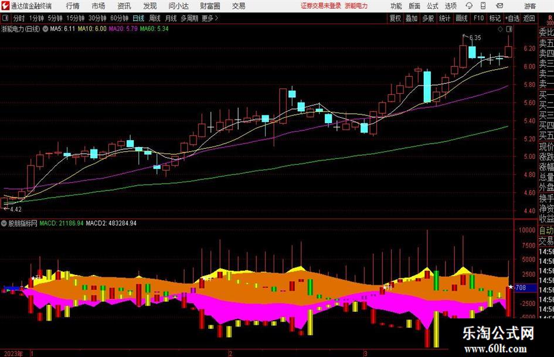Switch to the 5分钟 period tab
This screenshot has width=554, height=357.
(55, 18)
